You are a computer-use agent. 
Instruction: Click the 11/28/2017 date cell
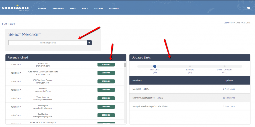coord(16,115)
